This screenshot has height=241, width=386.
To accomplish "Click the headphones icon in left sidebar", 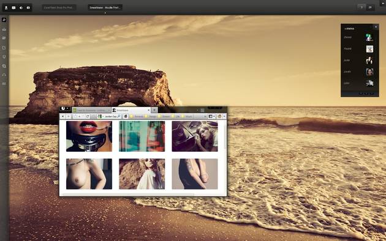I will click(4, 75).
